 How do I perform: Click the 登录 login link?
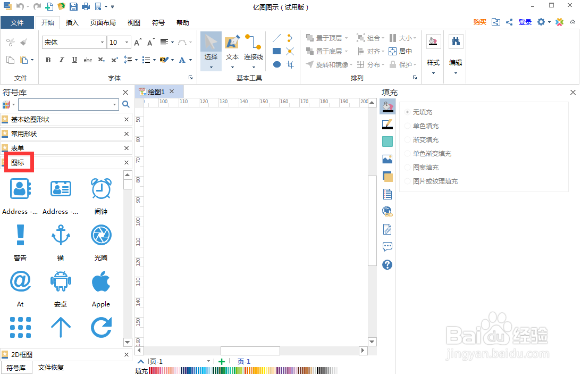point(525,22)
